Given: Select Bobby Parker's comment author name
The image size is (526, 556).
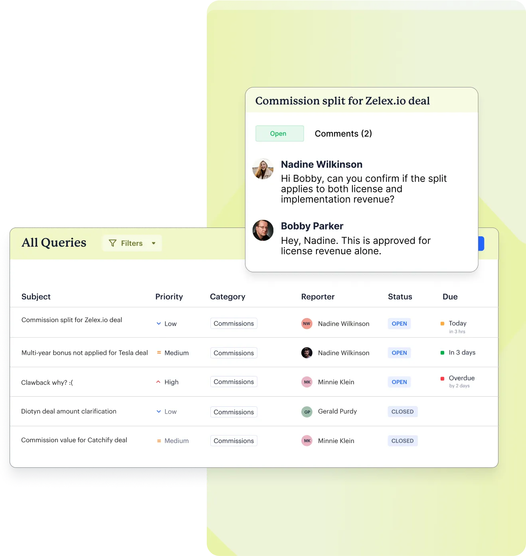Looking at the screenshot, I should [x=312, y=226].
